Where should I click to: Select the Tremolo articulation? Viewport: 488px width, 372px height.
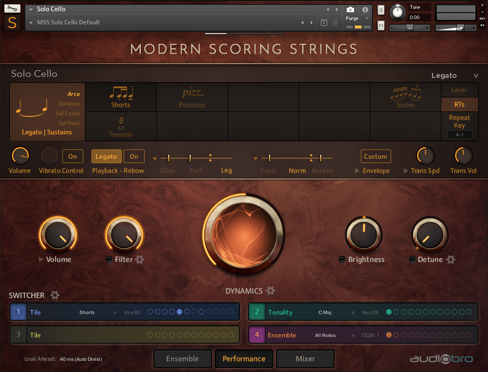(121, 127)
